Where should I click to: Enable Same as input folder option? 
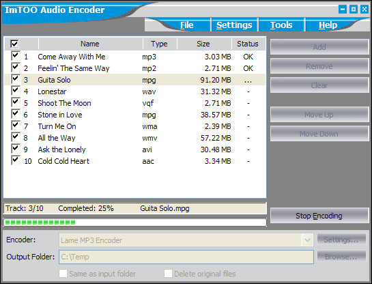click(x=63, y=274)
